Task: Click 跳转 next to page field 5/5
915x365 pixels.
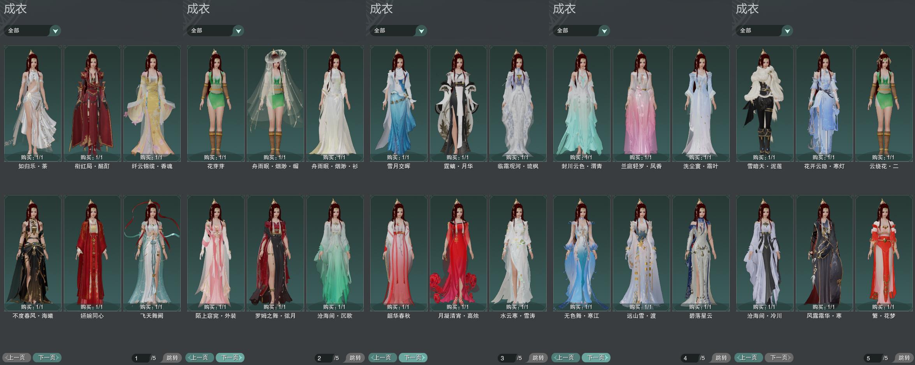Action: click(904, 358)
